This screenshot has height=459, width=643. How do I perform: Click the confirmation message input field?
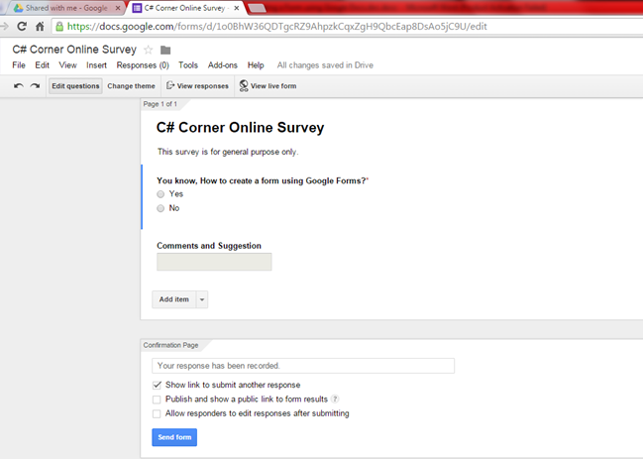pos(303,366)
